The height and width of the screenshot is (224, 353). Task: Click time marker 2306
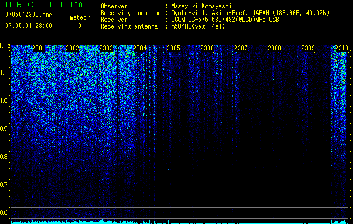tap(207, 48)
